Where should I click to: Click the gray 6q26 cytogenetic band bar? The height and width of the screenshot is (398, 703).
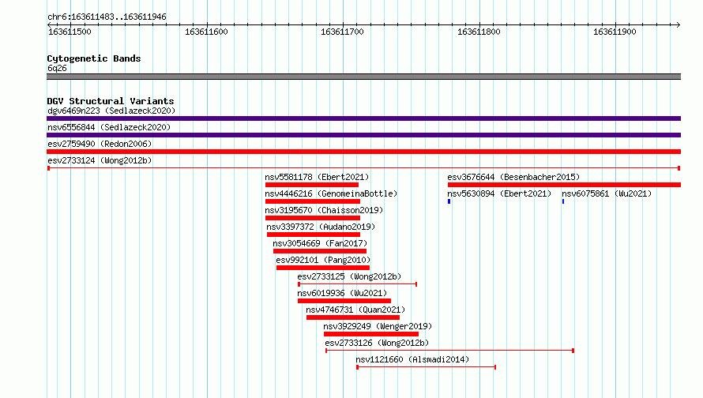pos(363,77)
